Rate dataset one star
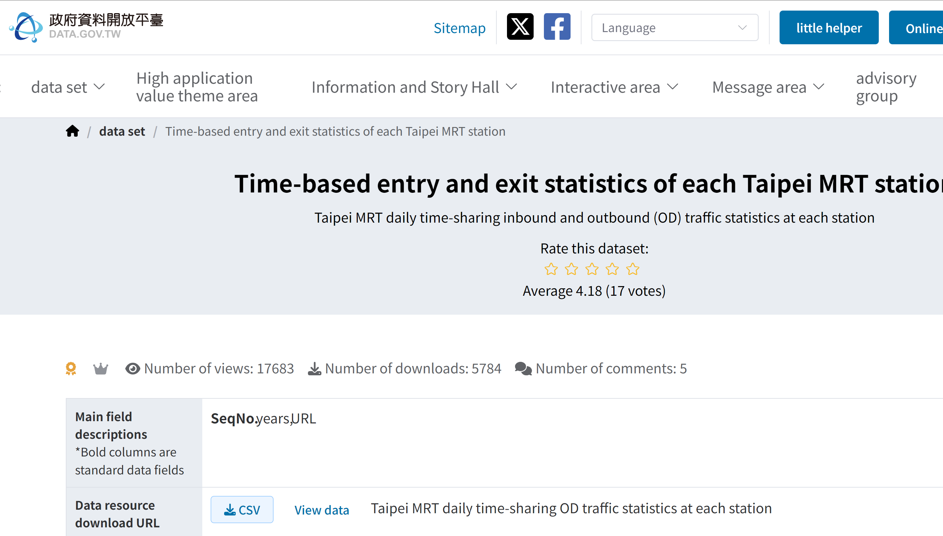 coord(551,269)
